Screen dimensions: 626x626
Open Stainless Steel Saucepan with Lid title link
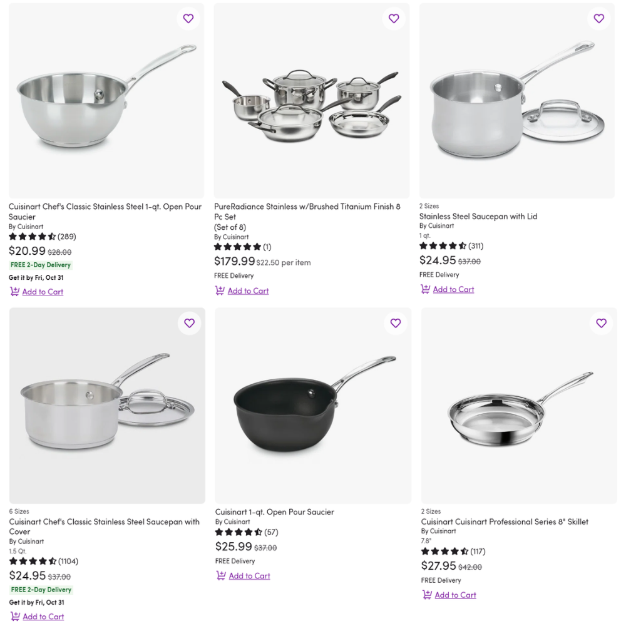coord(478,217)
